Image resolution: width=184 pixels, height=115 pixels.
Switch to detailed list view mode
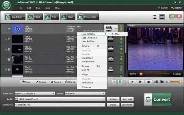[162, 17]
